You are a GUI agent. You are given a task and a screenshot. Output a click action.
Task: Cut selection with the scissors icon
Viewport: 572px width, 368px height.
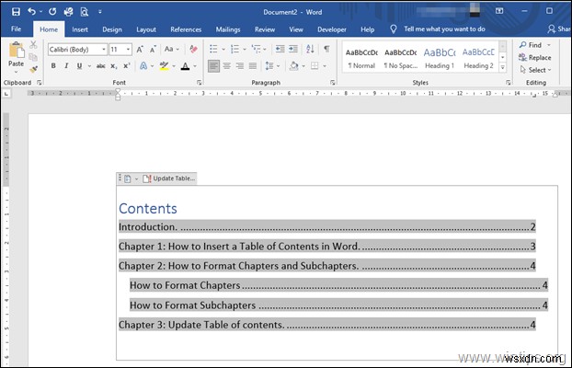click(33, 45)
